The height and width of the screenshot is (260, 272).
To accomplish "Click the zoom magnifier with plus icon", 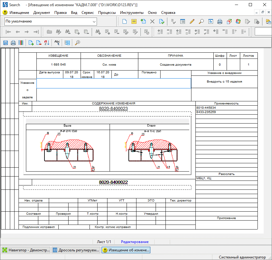I will point(77,43).
